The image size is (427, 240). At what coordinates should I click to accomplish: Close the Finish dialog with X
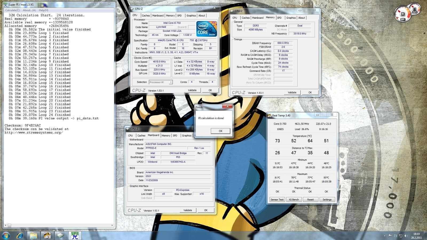[227, 106]
